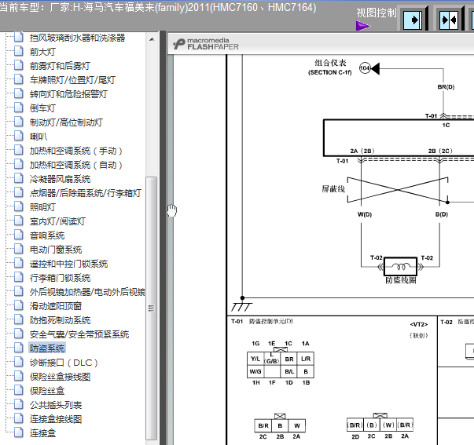The height and width of the screenshot is (445, 474).
Task: Click the page icon beside 保险丝盒
Action: [18, 390]
